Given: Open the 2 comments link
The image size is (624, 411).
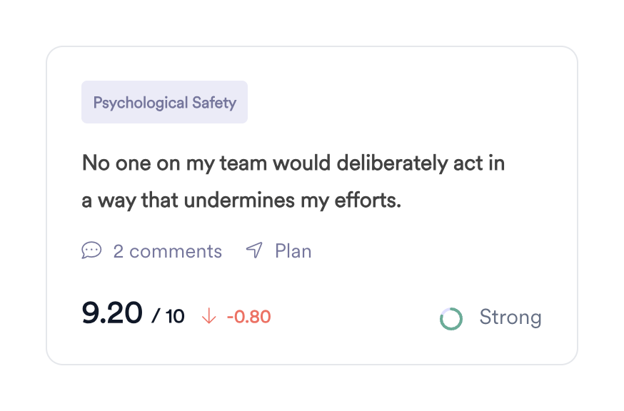Looking at the screenshot, I should coord(167,251).
